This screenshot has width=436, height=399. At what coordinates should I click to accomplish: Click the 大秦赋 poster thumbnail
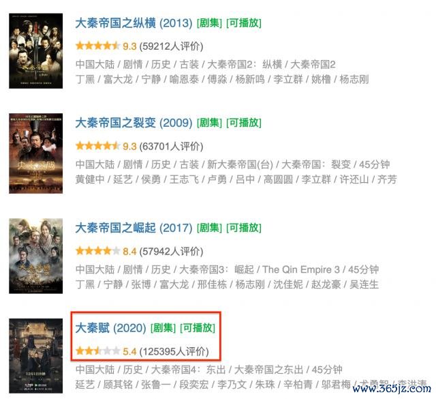(x=36, y=356)
